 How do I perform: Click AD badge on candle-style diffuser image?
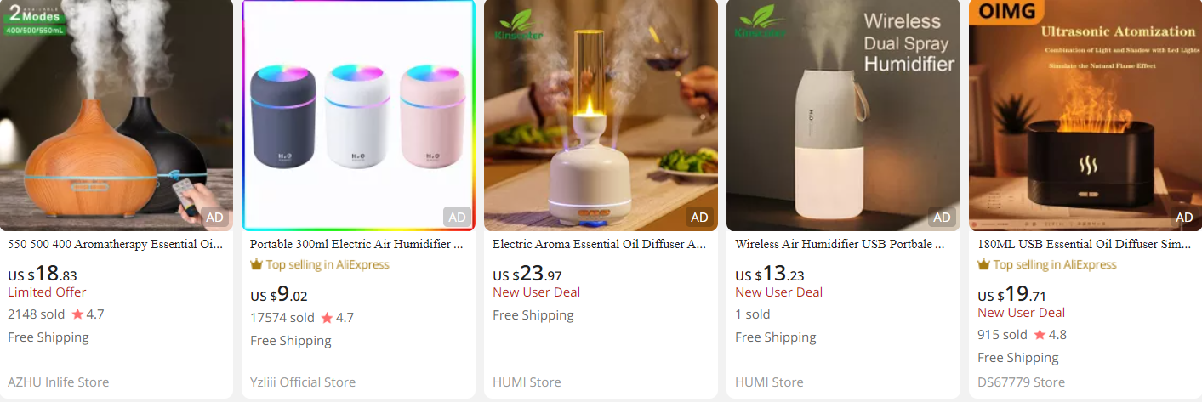[x=699, y=217]
